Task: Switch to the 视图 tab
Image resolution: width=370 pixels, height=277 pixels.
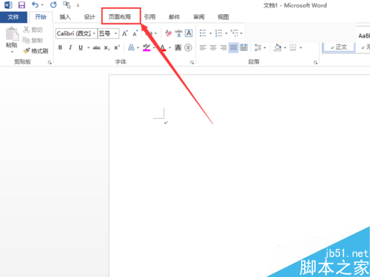Action: click(x=223, y=17)
